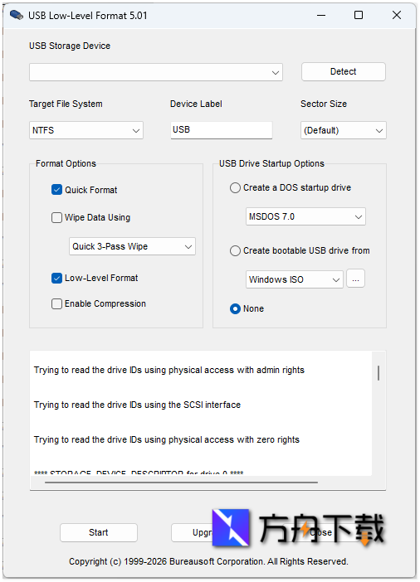Minimize the USB Low-Level Format window
The width and height of the screenshot is (420, 582).
[321, 15]
